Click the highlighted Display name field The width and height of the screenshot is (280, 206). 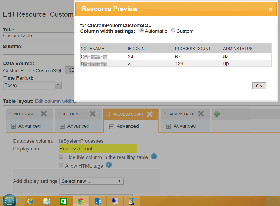[97, 148]
